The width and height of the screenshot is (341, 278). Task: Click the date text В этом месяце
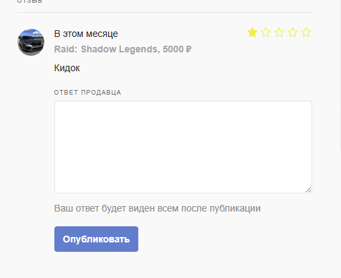86,34
